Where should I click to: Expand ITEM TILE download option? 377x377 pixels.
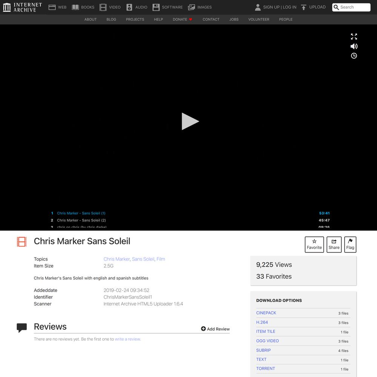click(265, 331)
